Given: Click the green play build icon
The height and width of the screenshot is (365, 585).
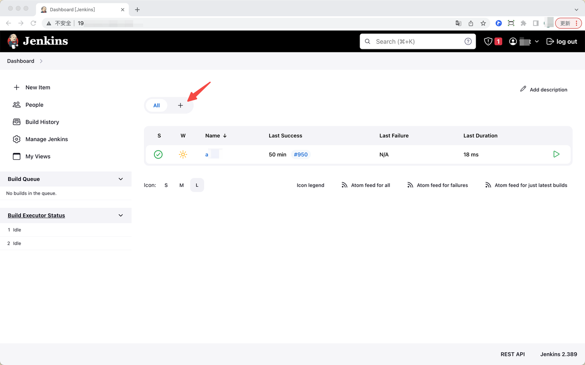Looking at the screenshot, I should coord(556,154).
